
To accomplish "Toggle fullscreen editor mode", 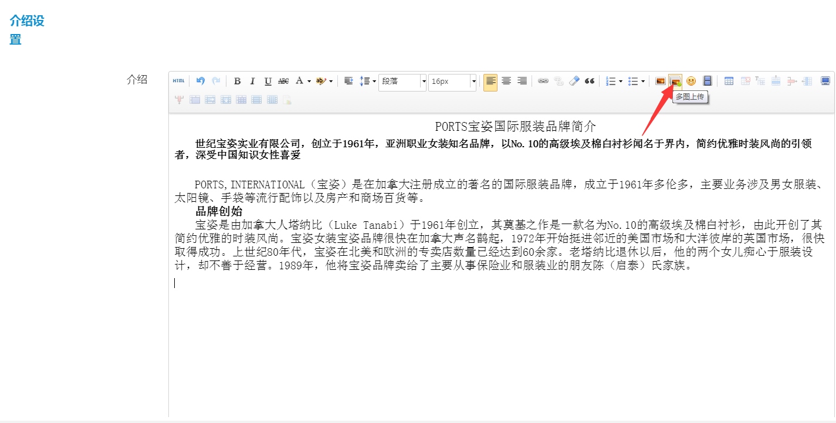I will [x=825, y=81].
